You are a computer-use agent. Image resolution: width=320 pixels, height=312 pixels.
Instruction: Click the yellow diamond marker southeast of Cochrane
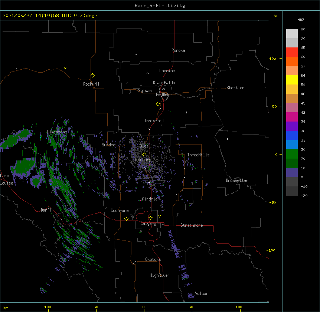pos(126,219)
